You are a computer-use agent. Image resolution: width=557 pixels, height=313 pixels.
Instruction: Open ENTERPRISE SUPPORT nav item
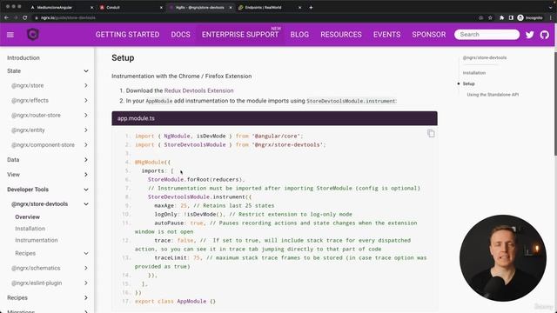[x=240, y=35]
